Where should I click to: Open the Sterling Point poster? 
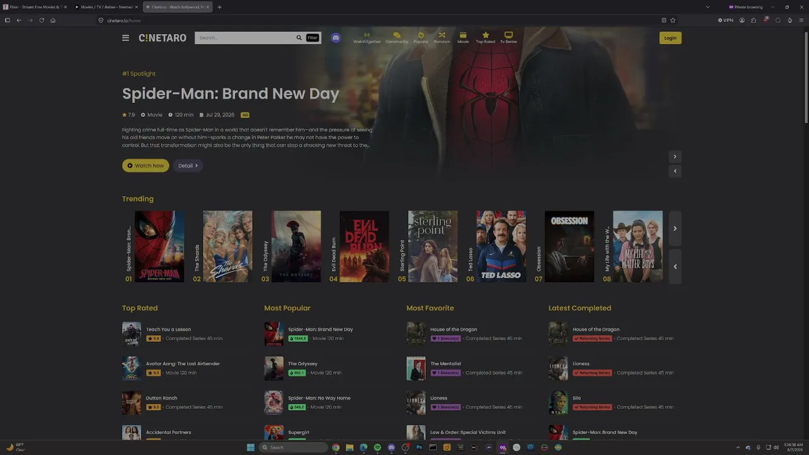tap(433, 246)
